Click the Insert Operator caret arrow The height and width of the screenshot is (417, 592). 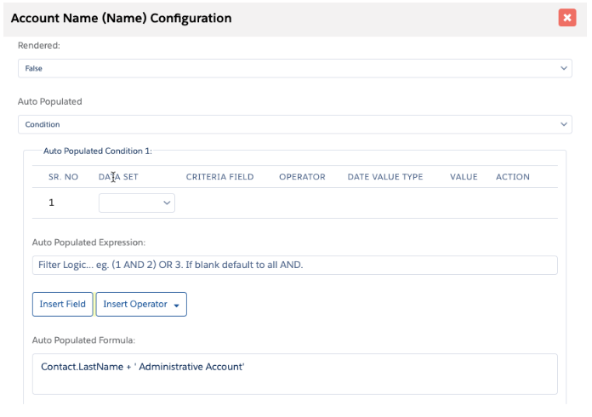[176, 305]
